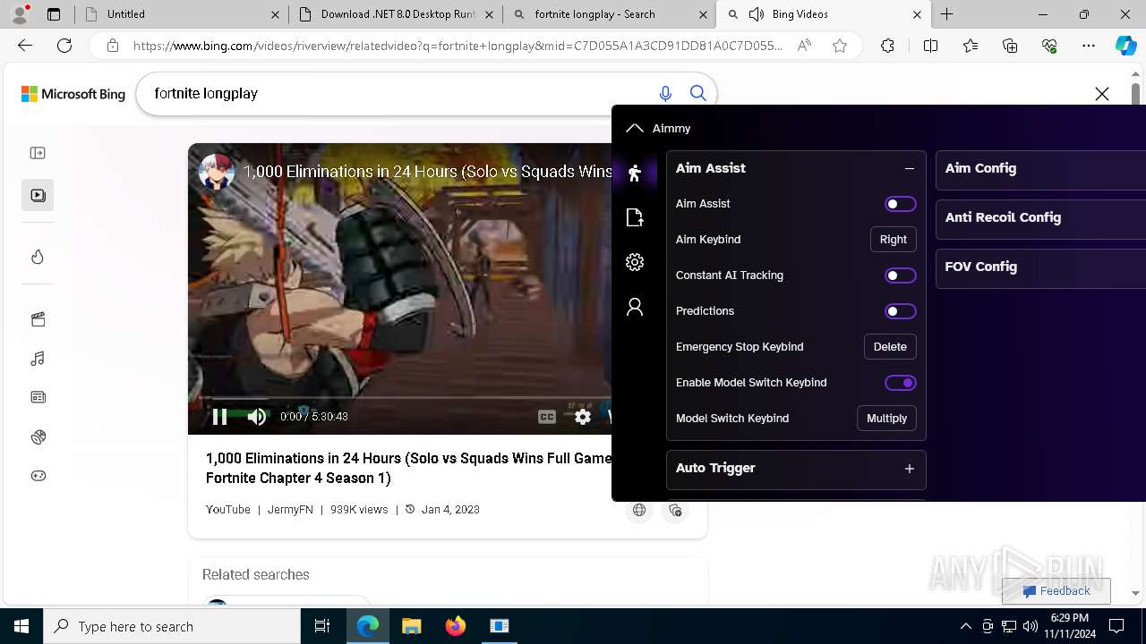The width and height of the screenshot is (1146, 644).
Task: Click the video channel avatar thumbnail
Action: coord(216,171)
